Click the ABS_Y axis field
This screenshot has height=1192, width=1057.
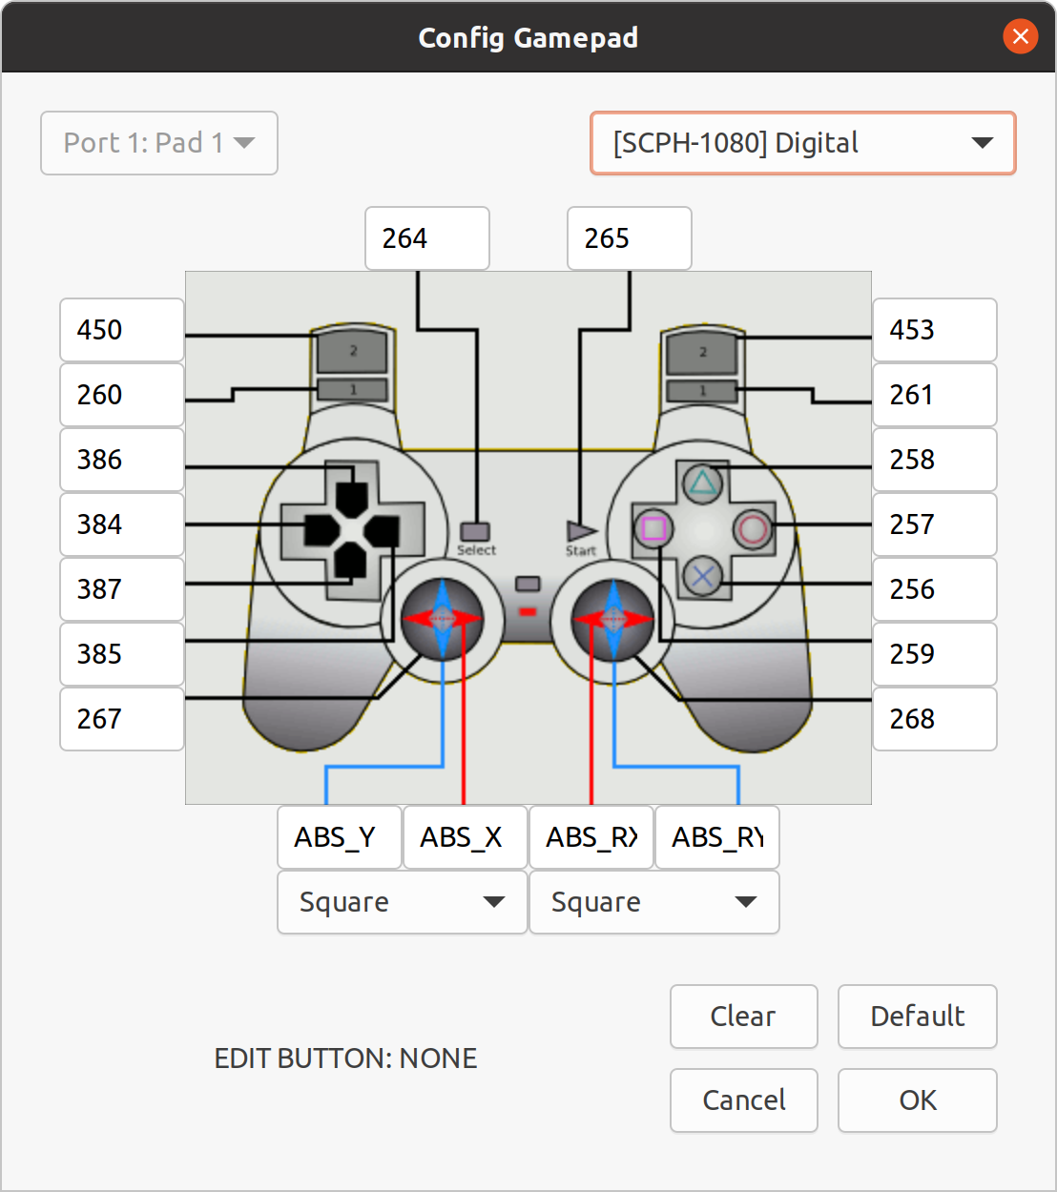(340, 837)
